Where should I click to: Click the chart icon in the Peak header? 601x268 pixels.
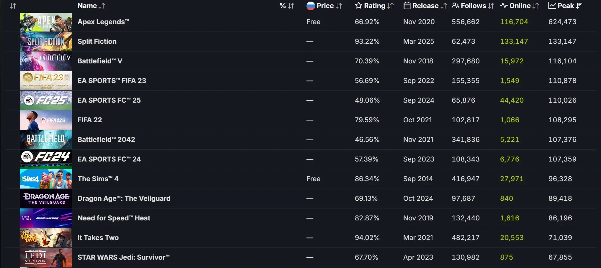pyautogui.click(x=552, y=6)
